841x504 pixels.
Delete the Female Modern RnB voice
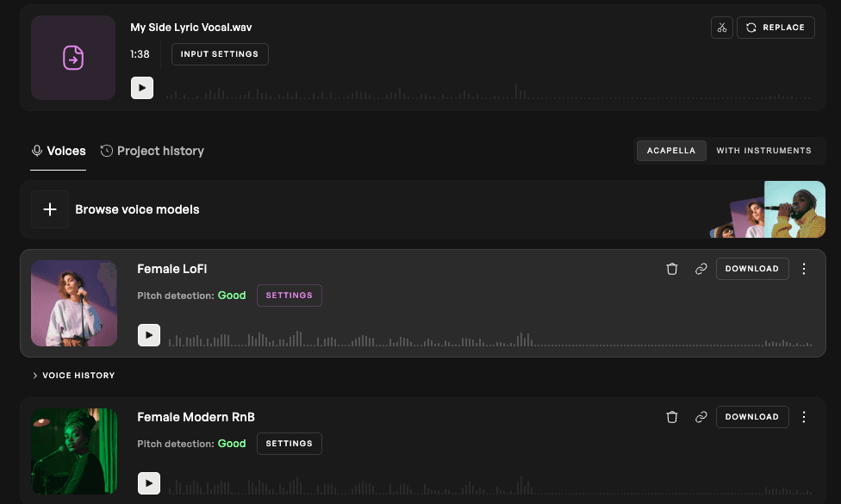[x=671, y=417]
